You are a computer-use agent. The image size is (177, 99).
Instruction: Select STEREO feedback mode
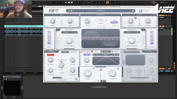coord(65,52)
